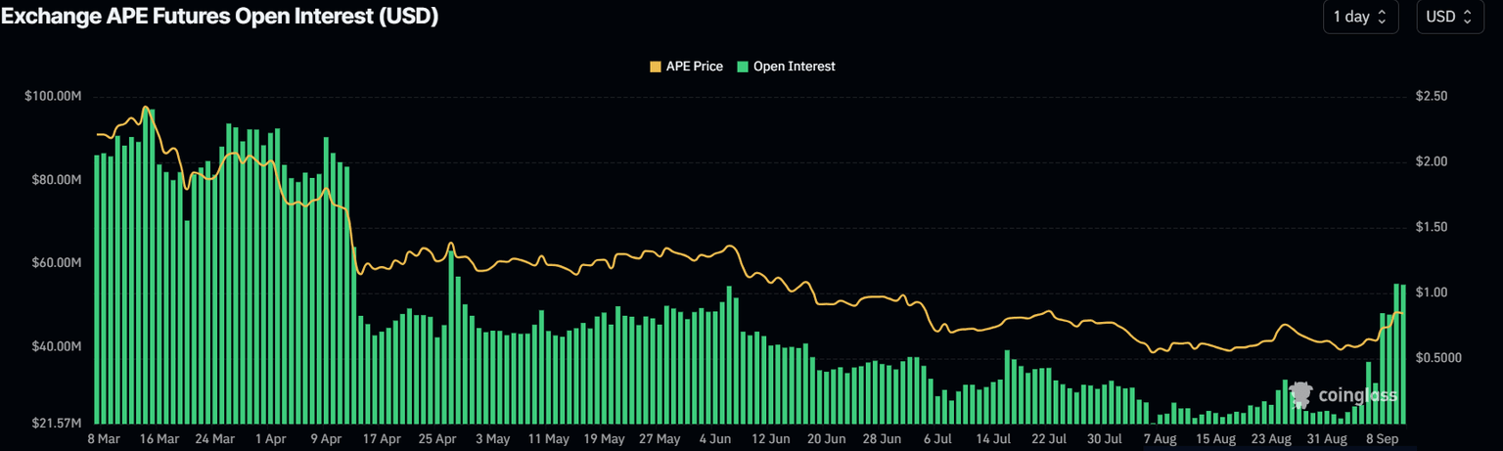Click the 4 Jun date label
The image size is (1503, 451).
tap(713, 439)
